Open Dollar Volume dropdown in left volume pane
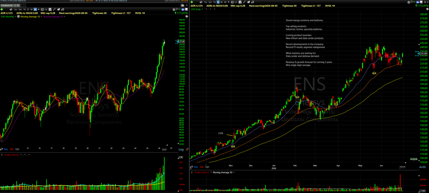429x193 pixels. click(21, 154)
